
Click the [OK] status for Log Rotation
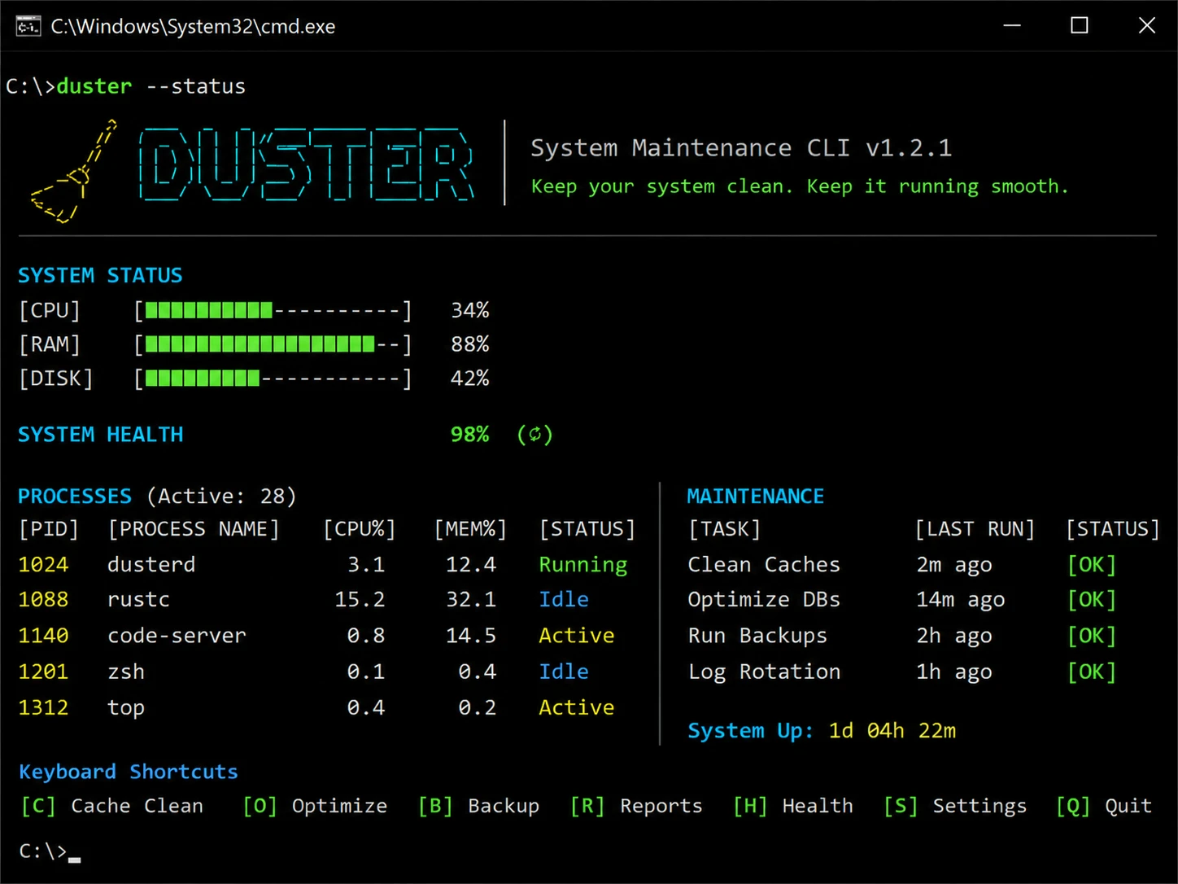1092,672
